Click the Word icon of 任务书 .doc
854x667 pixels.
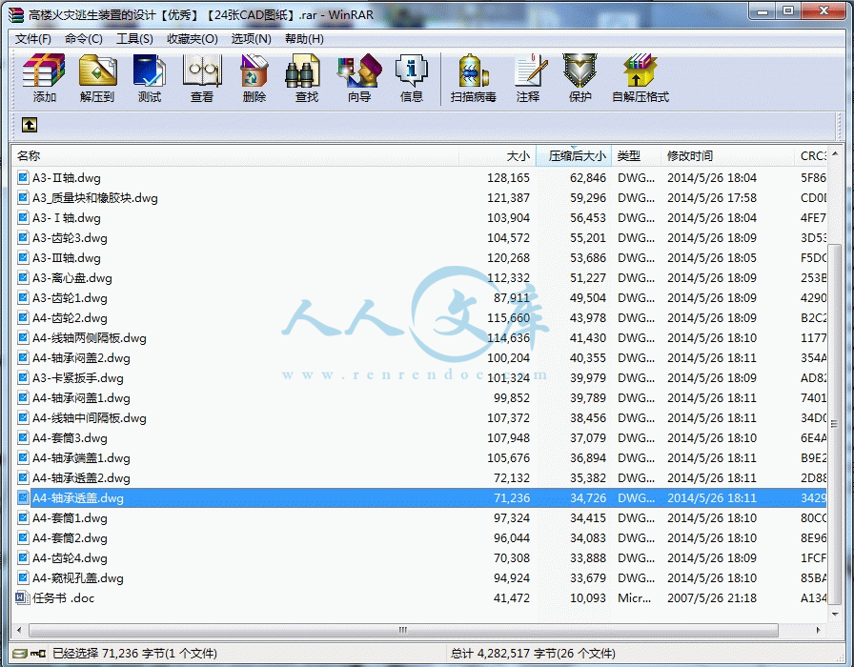point(22,597)
